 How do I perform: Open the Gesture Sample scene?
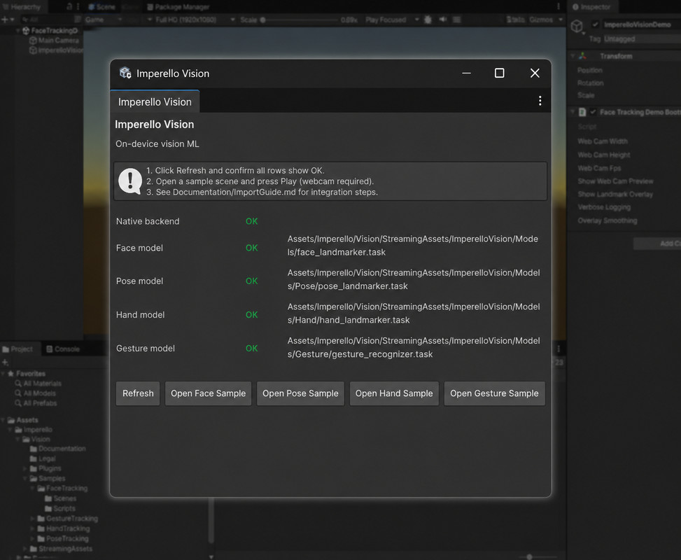pyautogui.click(x=494, y=393)
